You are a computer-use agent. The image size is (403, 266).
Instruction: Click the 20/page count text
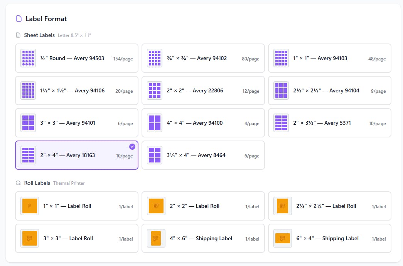[124, 91]
